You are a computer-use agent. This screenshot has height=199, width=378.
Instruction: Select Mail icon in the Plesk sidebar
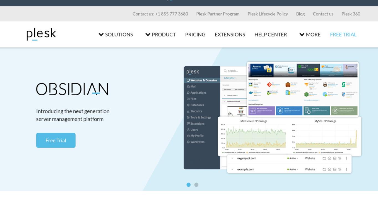tap(188, 87)
